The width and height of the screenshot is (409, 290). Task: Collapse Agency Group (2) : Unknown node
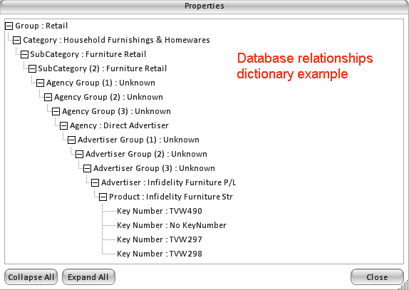[x=48, y=97]
